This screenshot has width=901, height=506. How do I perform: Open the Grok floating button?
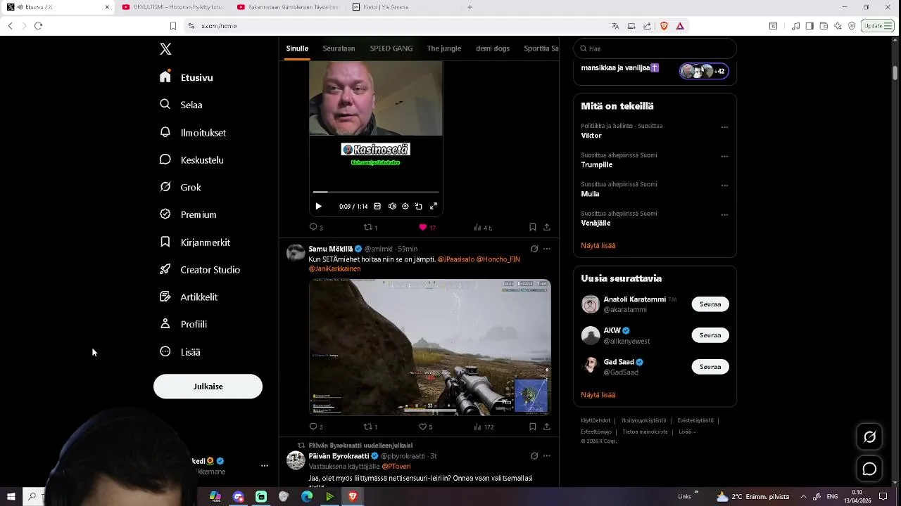[x=869, y=437]
